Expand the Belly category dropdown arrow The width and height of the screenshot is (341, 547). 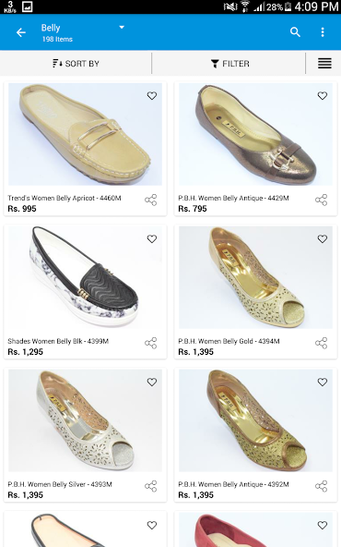122,27
